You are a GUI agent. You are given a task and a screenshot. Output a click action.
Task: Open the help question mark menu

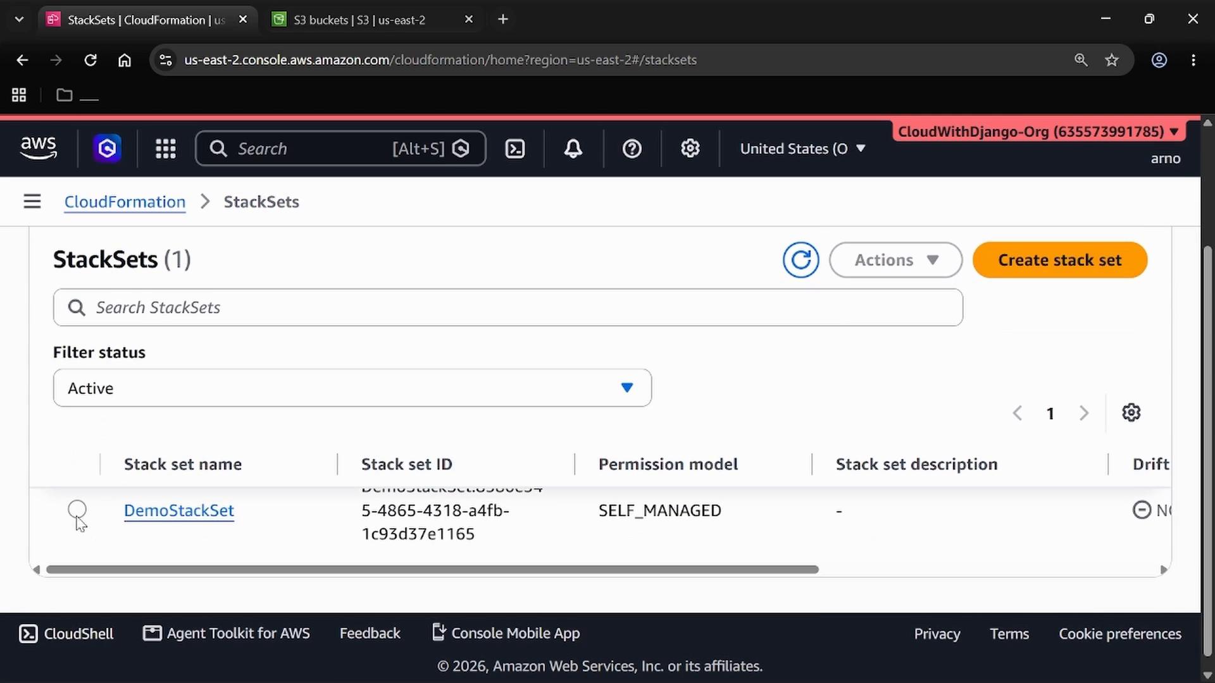(632, 149)
